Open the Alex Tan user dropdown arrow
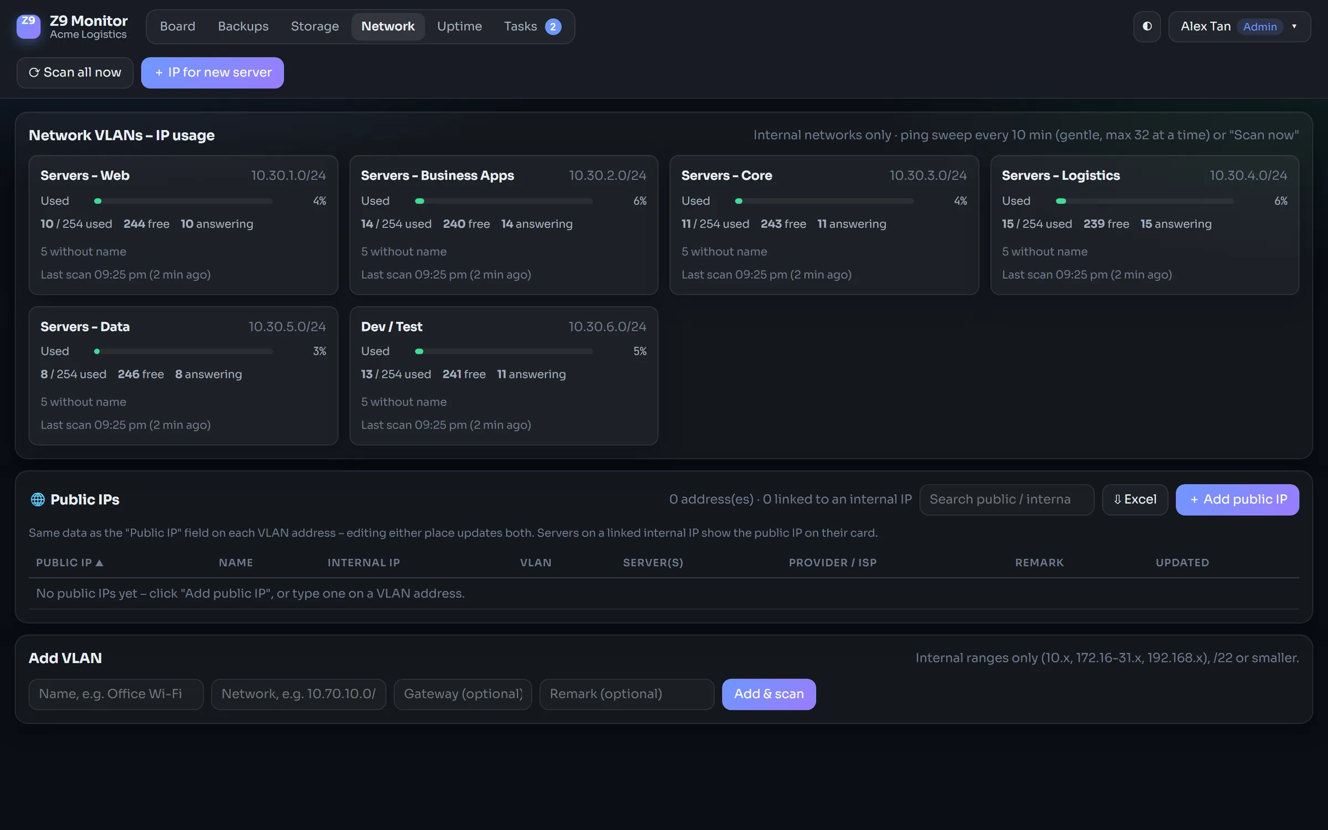1328x830 pixels. click(1294, 27)
